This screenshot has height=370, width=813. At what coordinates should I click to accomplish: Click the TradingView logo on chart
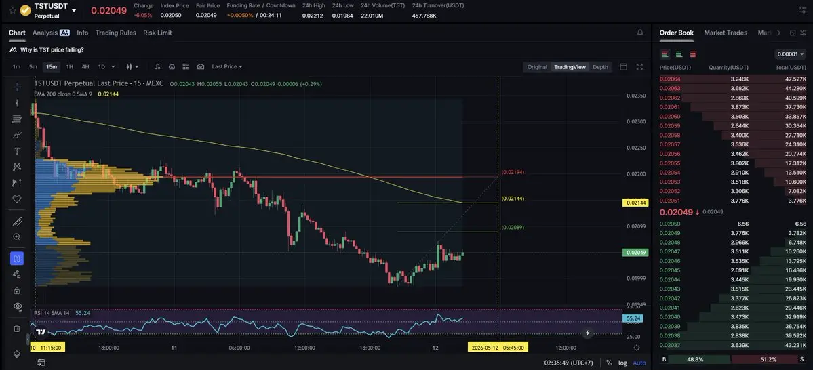tap(41, 331)
